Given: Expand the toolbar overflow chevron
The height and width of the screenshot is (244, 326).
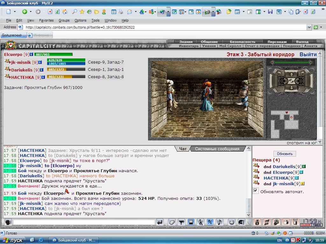Looking at the screenshot, I should pos(323,9).
